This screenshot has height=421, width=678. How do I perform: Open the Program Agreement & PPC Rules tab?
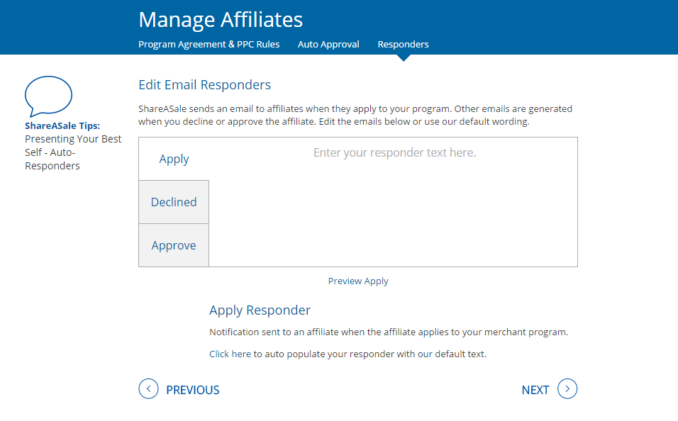tap(209, 44)
